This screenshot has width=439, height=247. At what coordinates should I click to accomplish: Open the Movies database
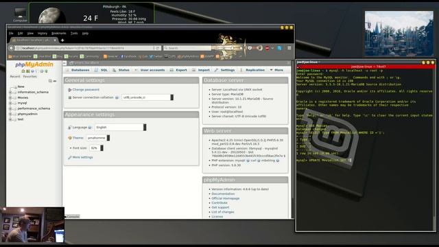23,97
